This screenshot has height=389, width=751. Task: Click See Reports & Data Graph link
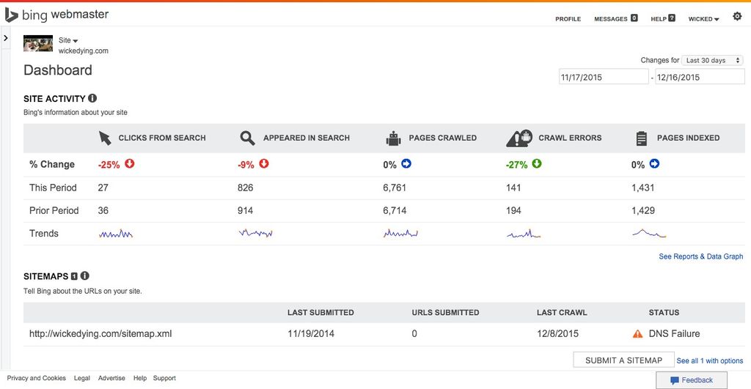coord(700,256)
